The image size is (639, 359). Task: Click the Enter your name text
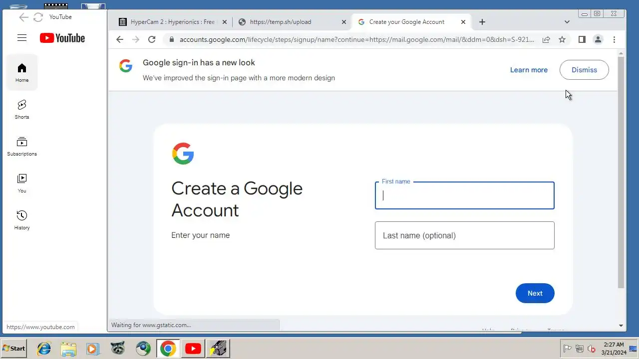click(200, 235)
